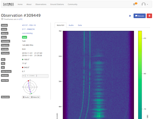This screenshot has width=162, height=119.
Task: Click the 77.0° max elevation value
Action: [x=24, y=64]
